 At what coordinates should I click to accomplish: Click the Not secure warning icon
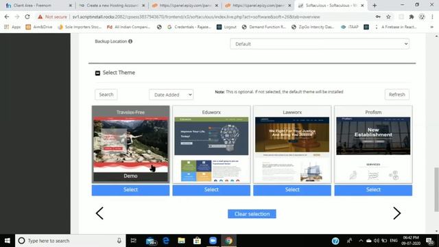[40, 16]
